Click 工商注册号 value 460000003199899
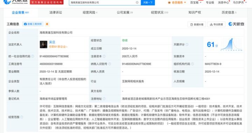 click(x=51, y=64)
